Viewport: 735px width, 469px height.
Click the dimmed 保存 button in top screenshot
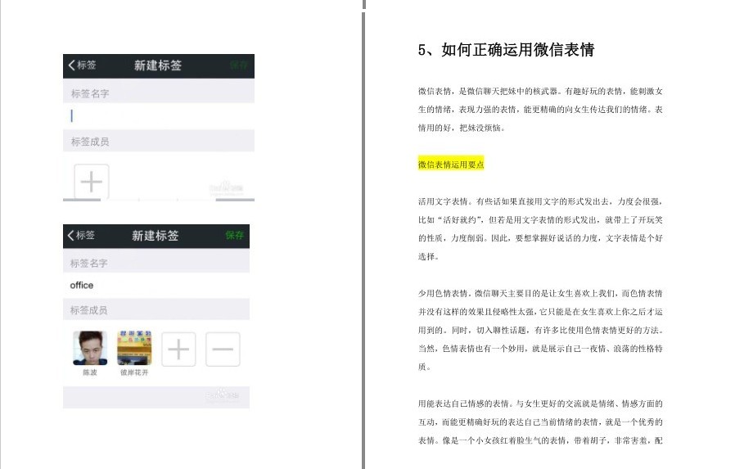click(239, 65)
